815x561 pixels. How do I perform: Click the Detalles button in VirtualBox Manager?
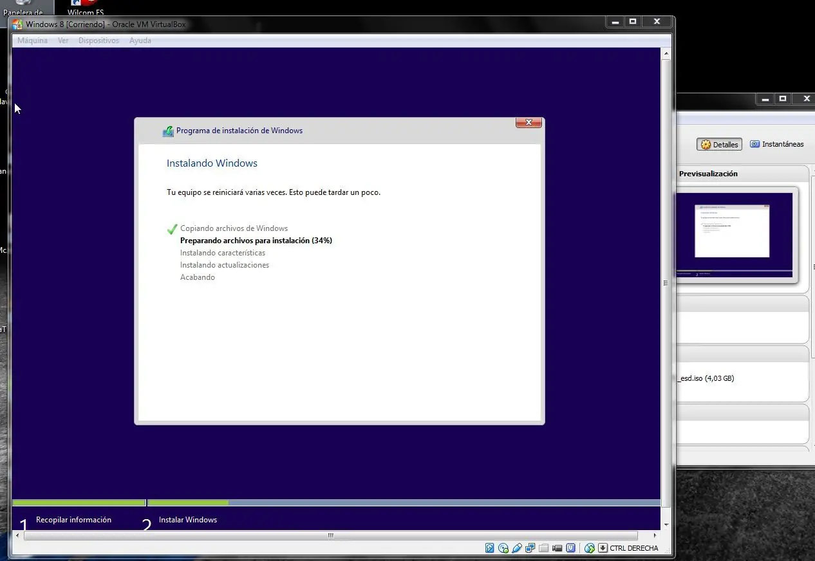[x=719, y=145]
